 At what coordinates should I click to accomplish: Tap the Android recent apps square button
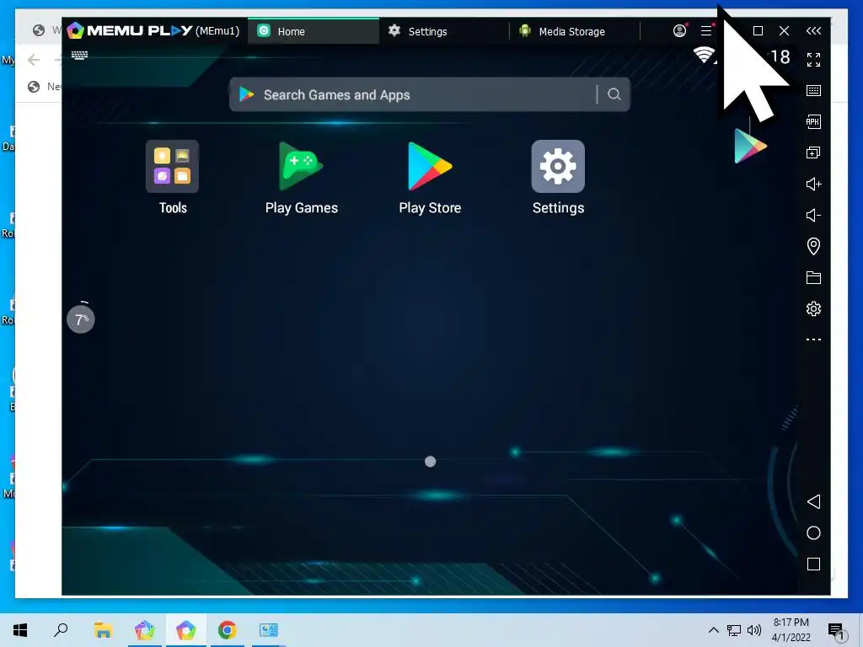point(813,564)
